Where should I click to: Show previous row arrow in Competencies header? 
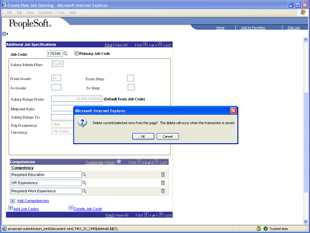(x=139, y=162)
